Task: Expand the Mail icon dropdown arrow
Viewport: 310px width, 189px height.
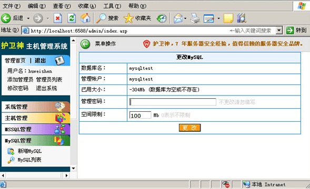Action: [185, 18]
